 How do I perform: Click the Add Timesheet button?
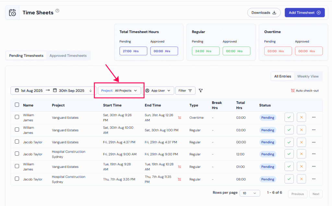[x=304, y=13]
